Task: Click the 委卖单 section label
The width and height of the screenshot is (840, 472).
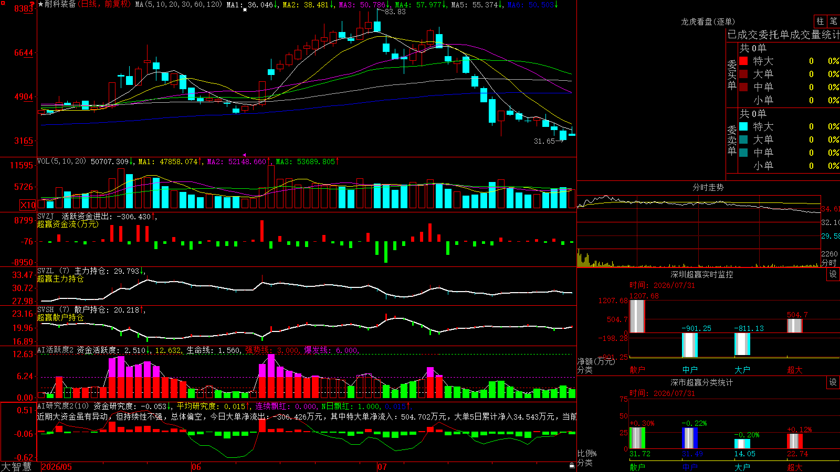Action: [x=732, y=140]
